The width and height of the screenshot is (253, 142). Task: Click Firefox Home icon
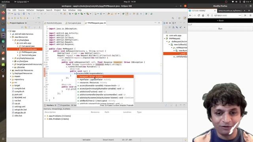pos(203,15)
